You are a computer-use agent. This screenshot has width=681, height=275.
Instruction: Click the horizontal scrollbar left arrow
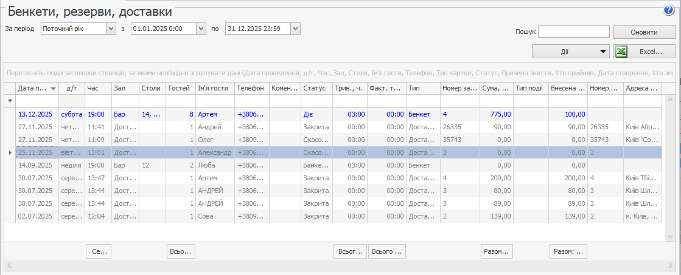click(x=9, y=266)
